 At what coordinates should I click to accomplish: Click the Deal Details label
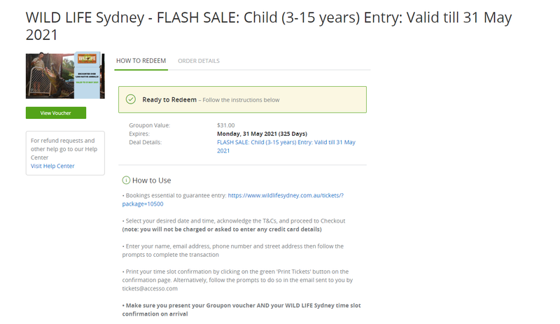pos(145,142)
